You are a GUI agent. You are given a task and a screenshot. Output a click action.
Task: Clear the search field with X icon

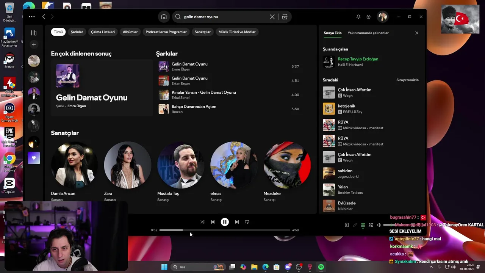tap(272, 17)
